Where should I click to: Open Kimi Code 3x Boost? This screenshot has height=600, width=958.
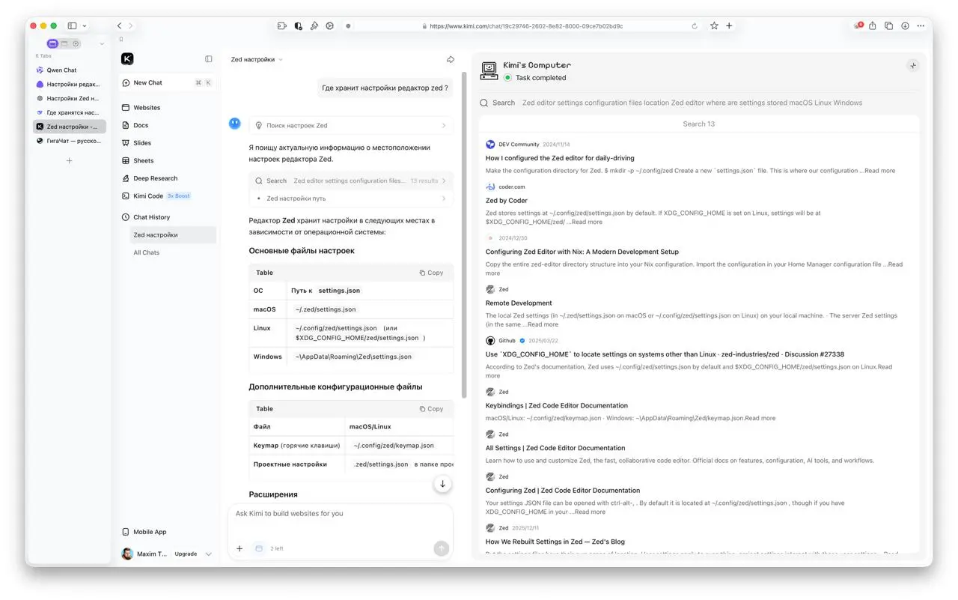167,196
